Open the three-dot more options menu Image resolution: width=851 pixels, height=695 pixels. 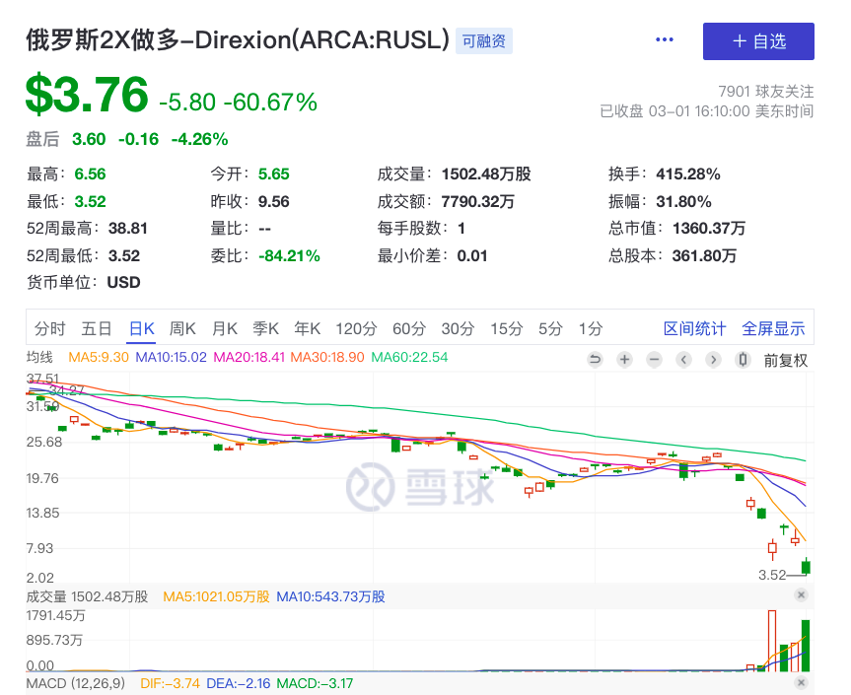[x=665, y=40]
